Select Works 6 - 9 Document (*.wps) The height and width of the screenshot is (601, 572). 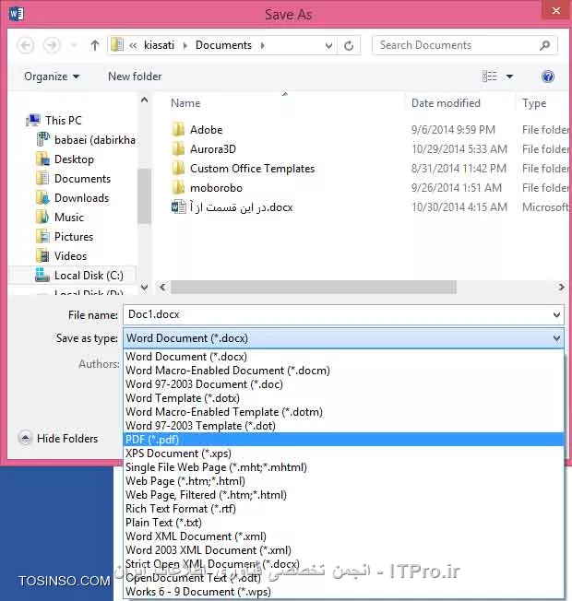coord(344,592)
